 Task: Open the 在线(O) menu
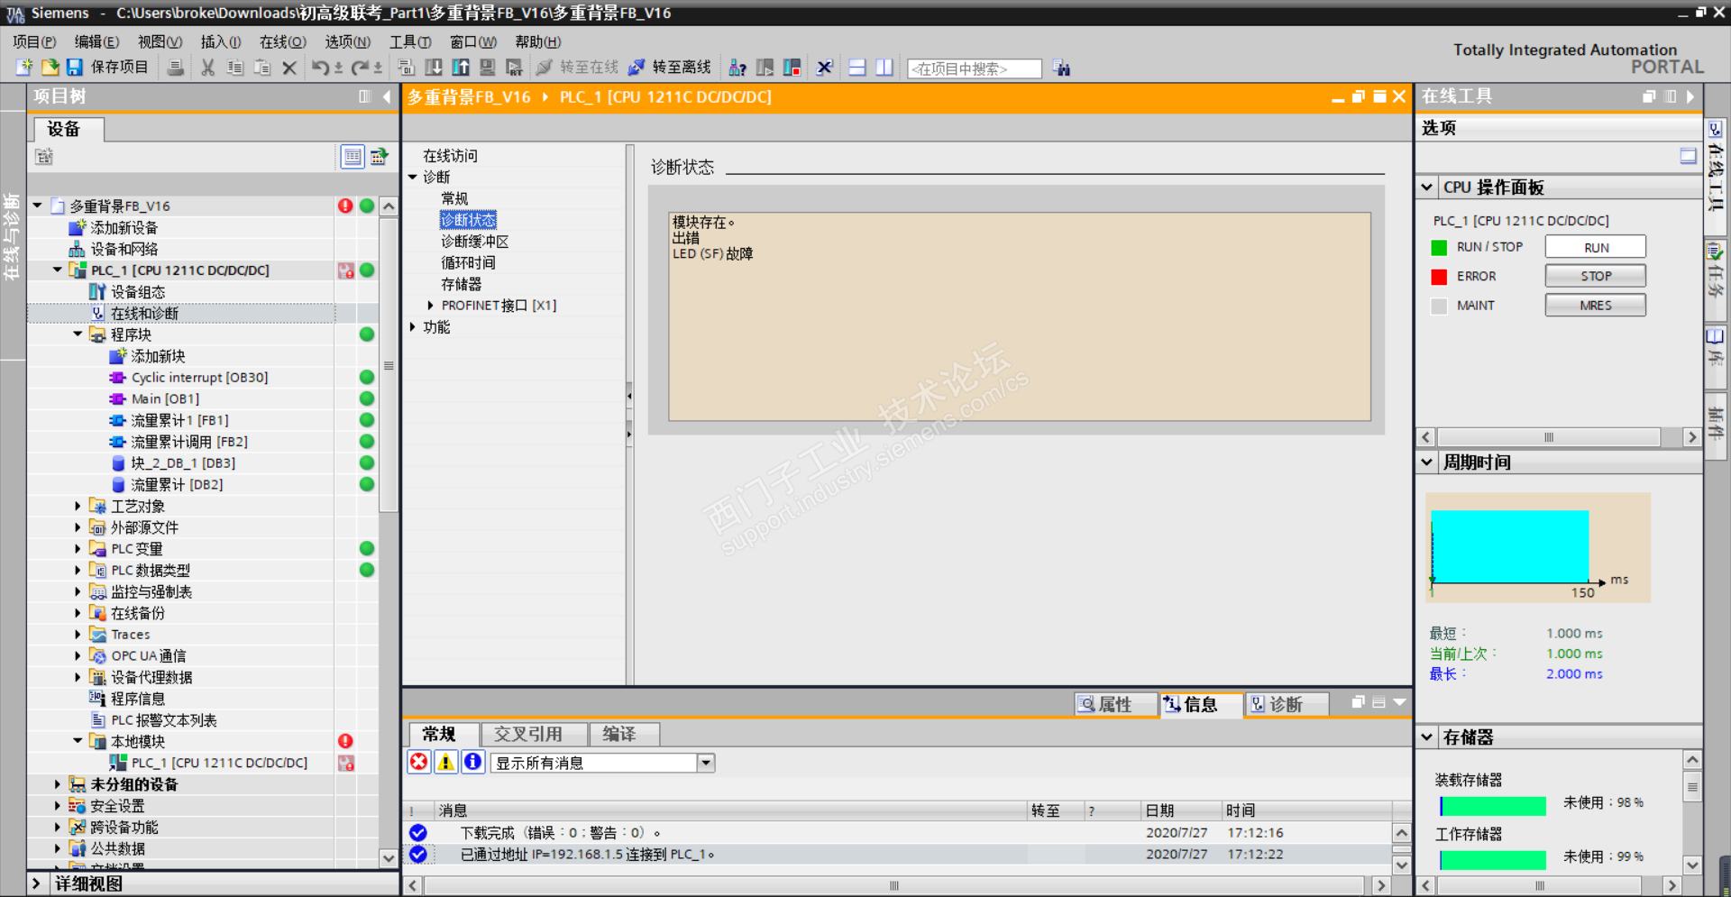(x=283, y=41)
